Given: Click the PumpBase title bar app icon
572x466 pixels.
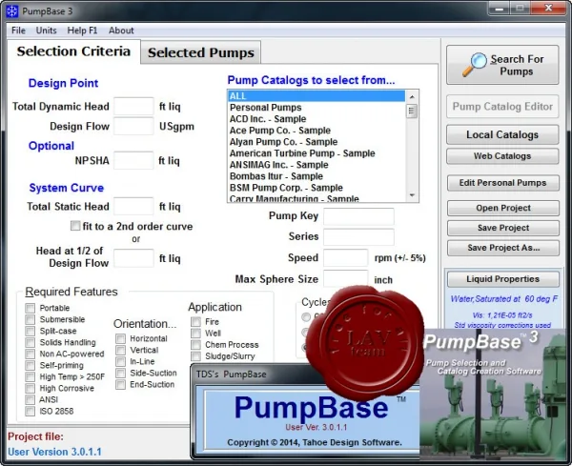Looking at the screenshot, I should 12,11.
